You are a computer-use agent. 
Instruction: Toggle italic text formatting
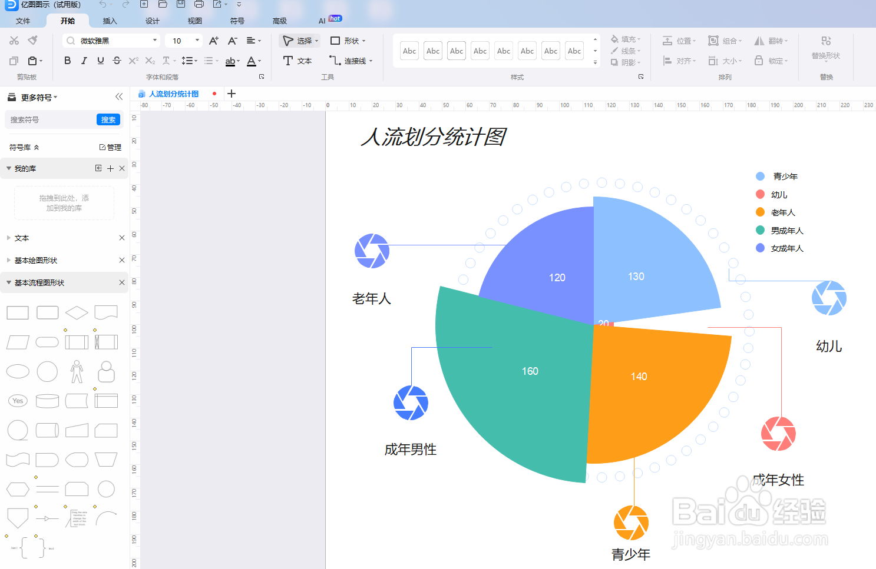click(84, 60)
